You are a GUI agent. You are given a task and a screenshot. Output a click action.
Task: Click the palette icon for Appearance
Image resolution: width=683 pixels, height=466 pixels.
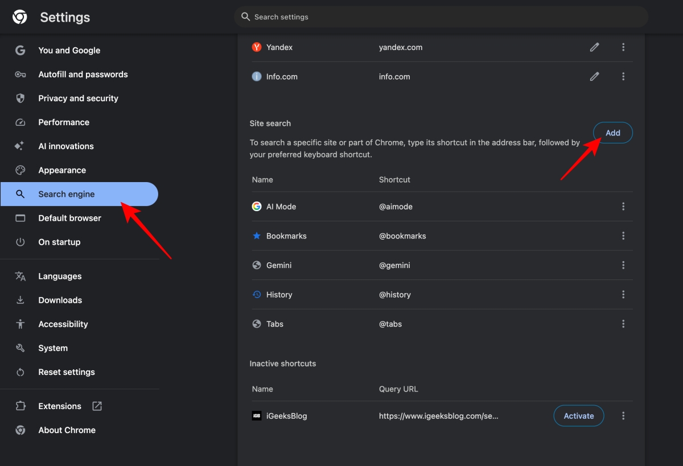(20, 170)
